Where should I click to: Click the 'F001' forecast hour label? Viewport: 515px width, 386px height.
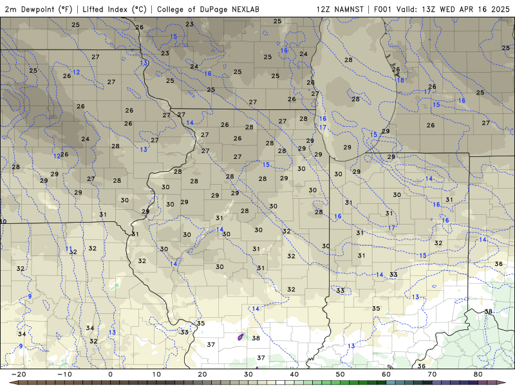click(x=383, y=9)
